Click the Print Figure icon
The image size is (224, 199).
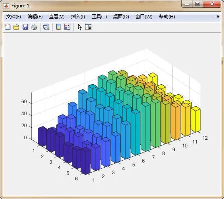click(x=34, y=27)
